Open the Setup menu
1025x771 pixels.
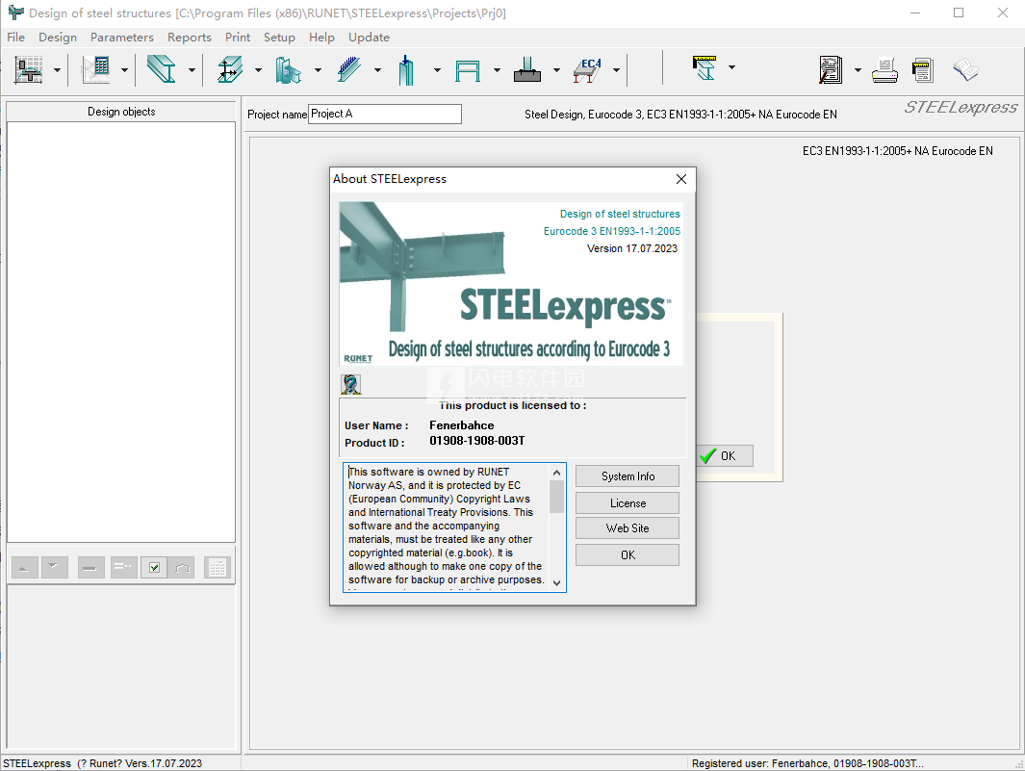pos(279,38)
